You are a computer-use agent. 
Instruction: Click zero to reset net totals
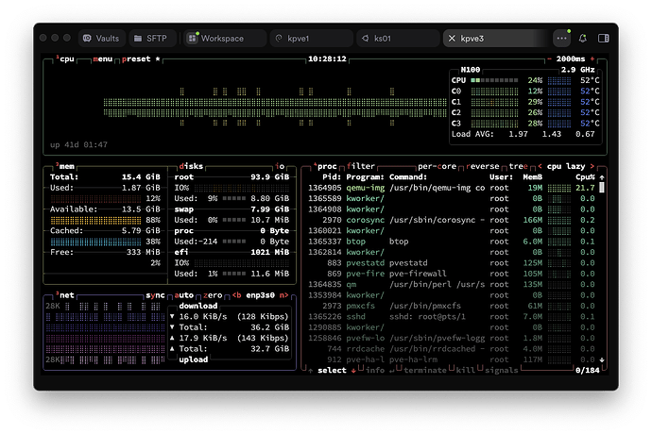[213, 295]
